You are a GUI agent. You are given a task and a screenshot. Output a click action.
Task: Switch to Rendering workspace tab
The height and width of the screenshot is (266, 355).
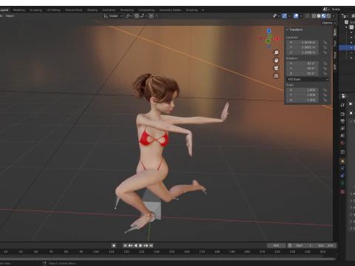126,10
